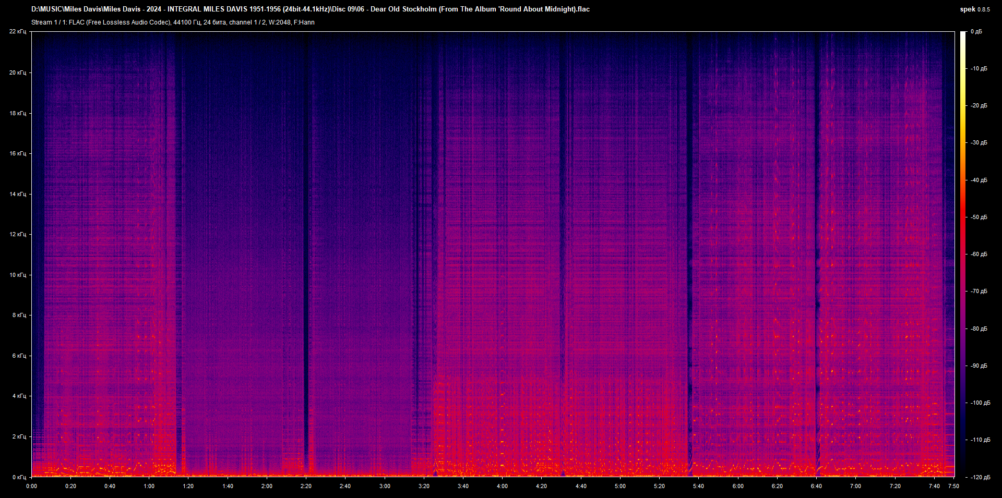Click the 2:00 time axis label
Screen dimensions: 1002x498
[x=267, y=486]
